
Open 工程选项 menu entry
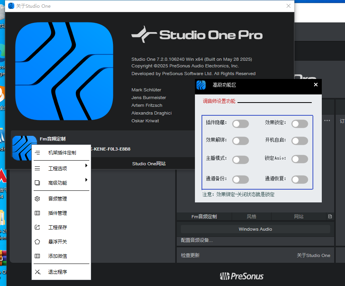[61, 168]
